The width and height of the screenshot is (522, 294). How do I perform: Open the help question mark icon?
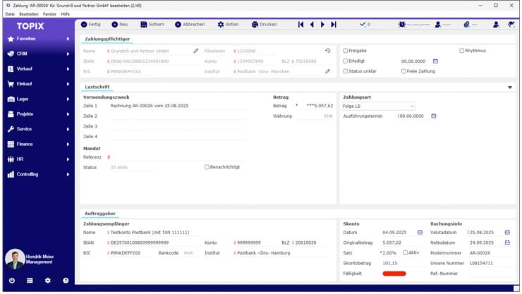pos(66,281)
